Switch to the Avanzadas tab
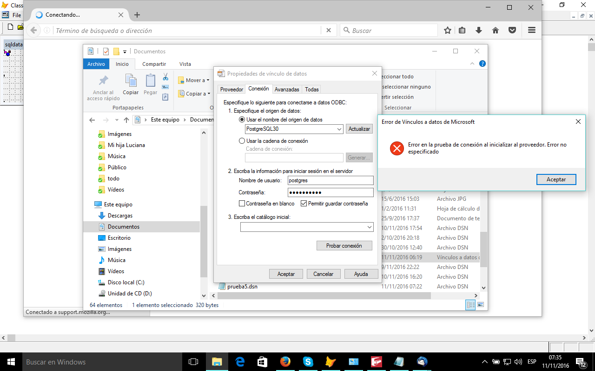This screenshot has height=371, width=595. click(x=287, y=90)
